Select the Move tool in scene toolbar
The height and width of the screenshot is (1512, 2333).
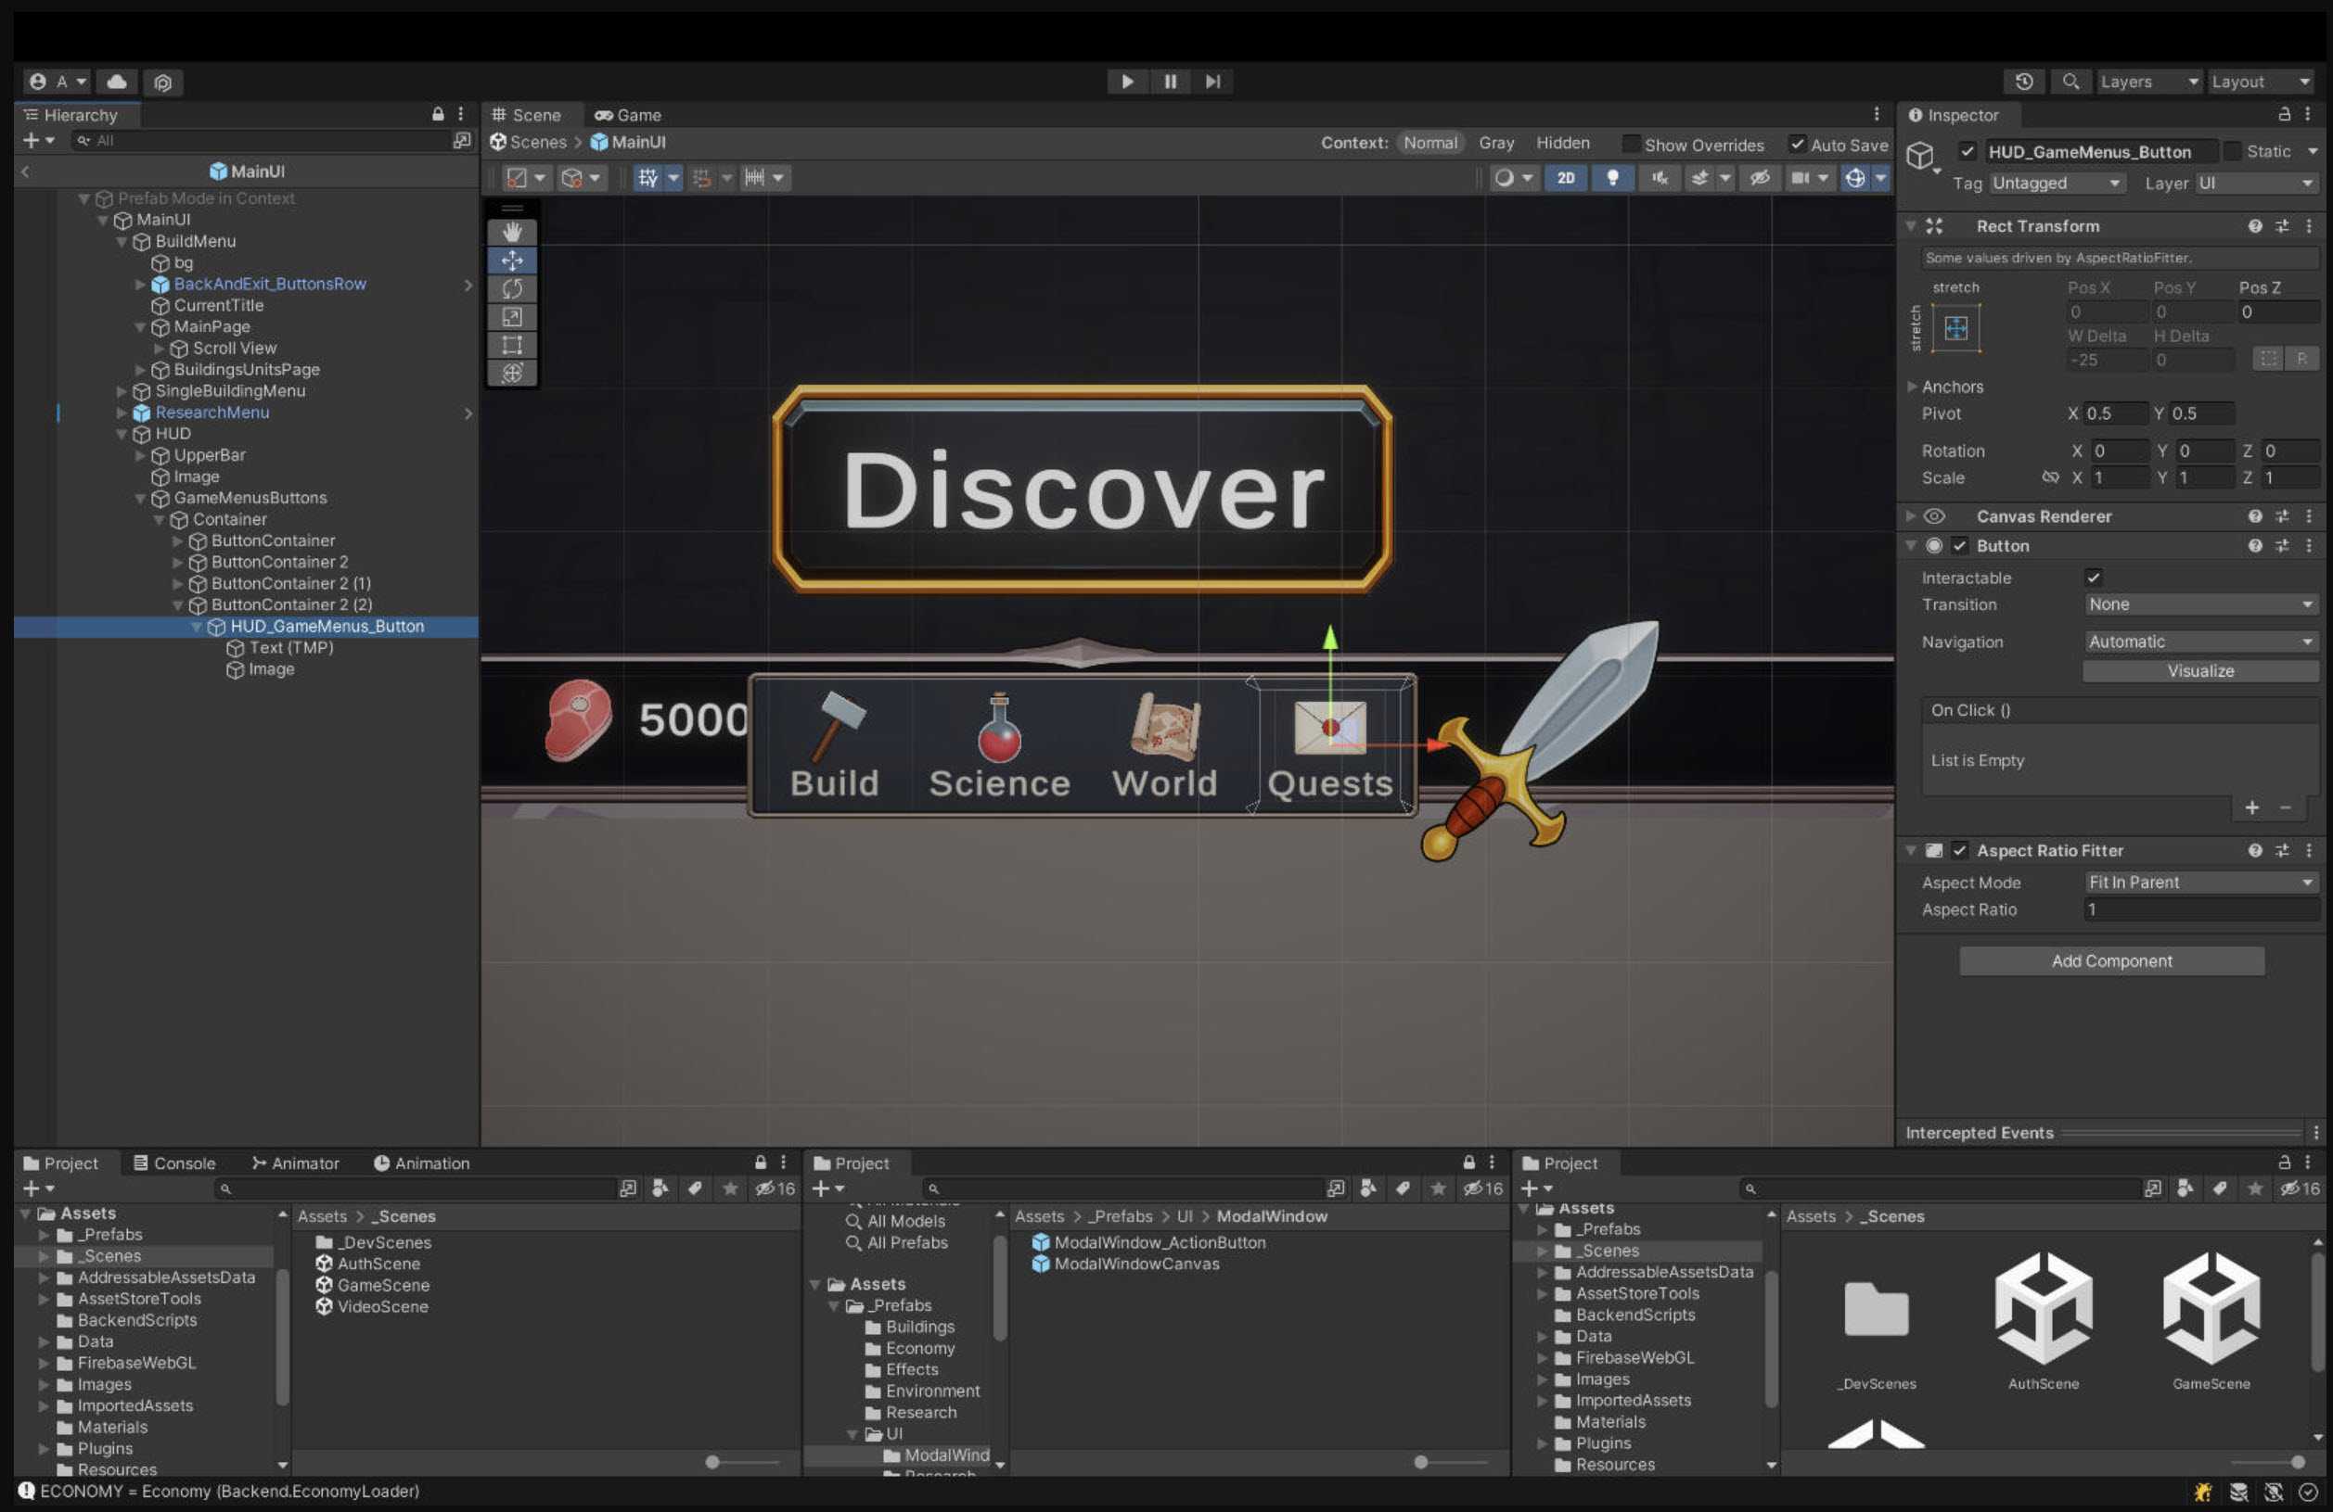(x=512, y=260)
